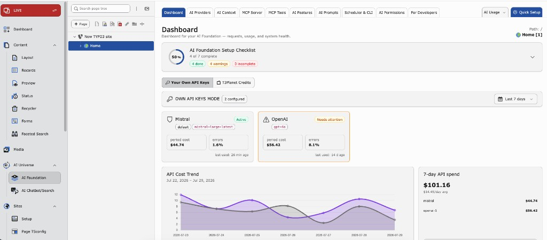Click the key icon beside OWN API KEYS MODE

(x=170, y=99)
